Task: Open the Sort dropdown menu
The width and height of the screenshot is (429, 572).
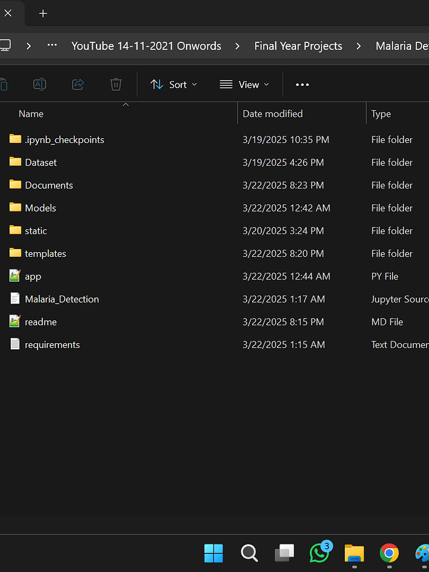Action: (173, 85)
